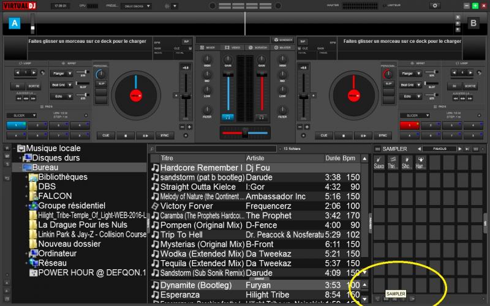Select the FALCON folder
This screenshot has height=306, width=490.
pos(55,196)
